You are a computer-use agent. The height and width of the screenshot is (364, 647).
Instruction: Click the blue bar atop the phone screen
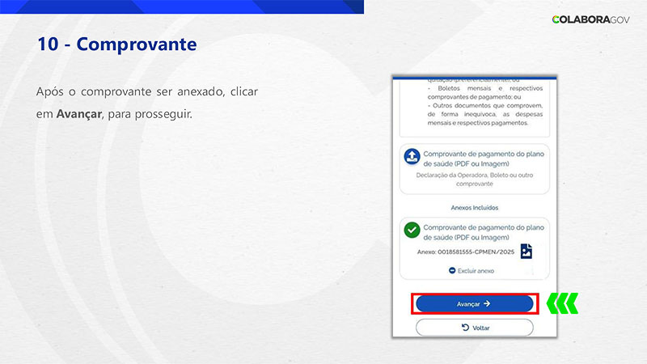click(x=474, y=78)
